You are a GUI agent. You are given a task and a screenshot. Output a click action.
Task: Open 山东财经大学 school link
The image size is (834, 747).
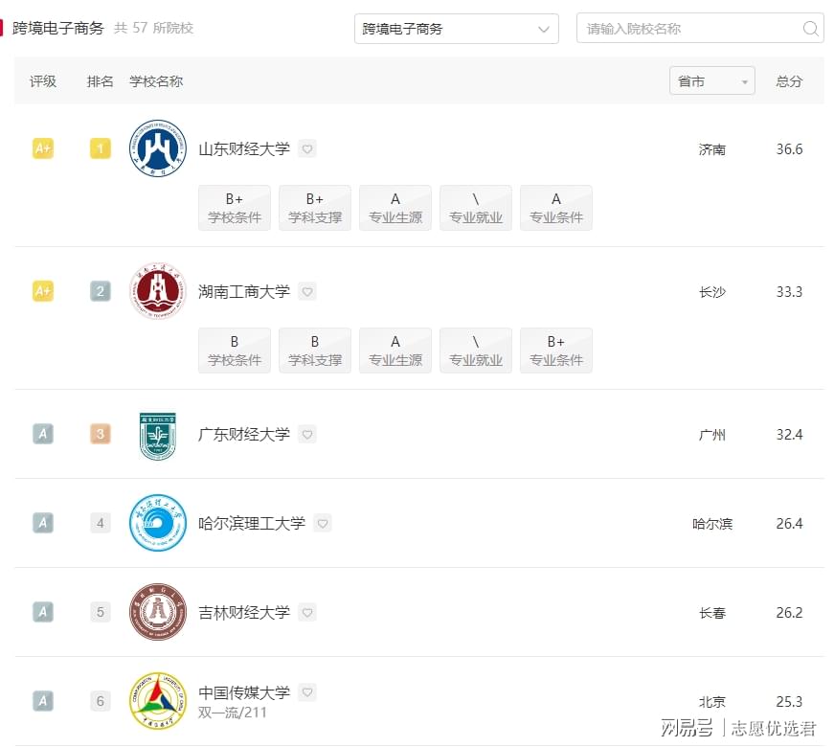(244, 149)
